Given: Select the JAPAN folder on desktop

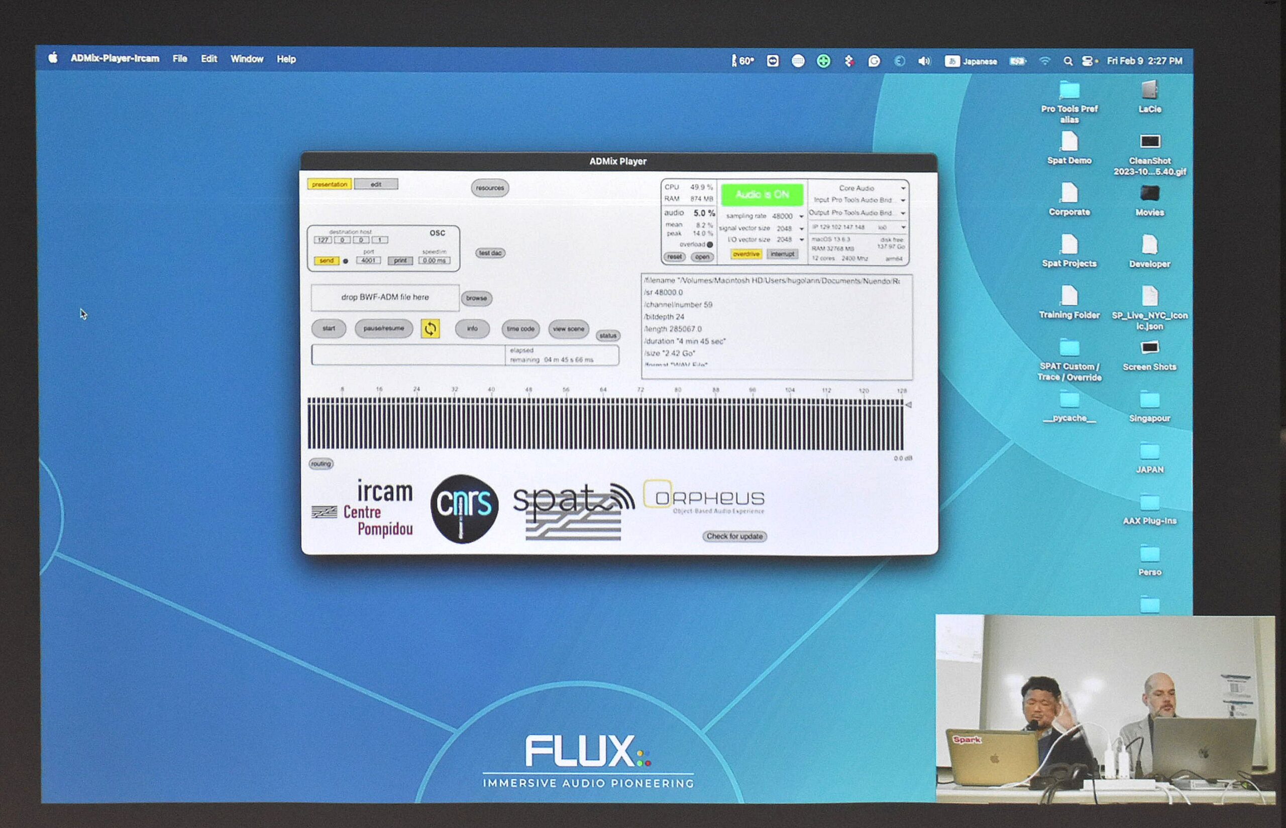Looking at the screenshot, I should 1149,458.
